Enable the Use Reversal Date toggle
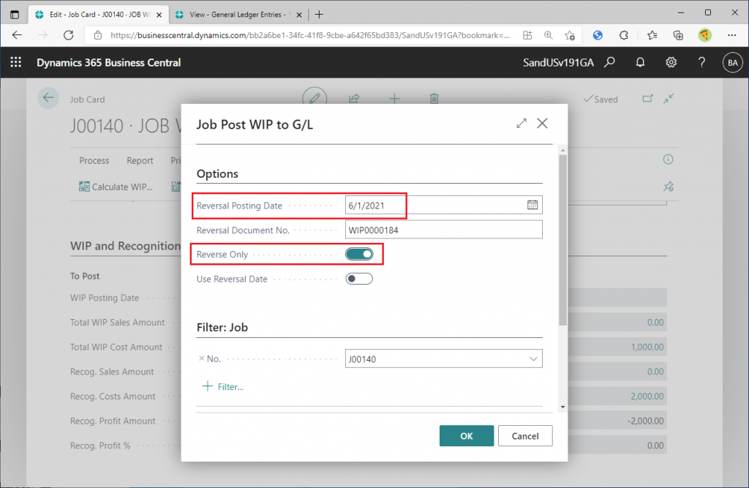The image size is (749, 488). click(359, 279)
